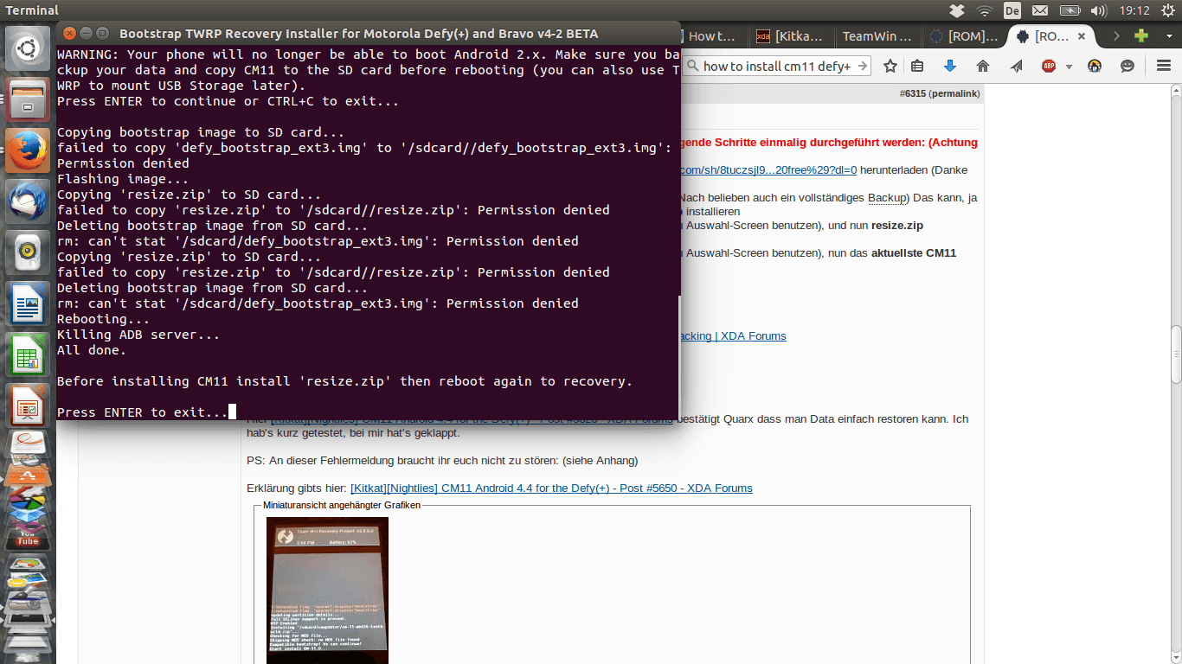The image size is (1182, 664).
Task: Click "Flashing image..." terminal line
Action: click(123, 179)
